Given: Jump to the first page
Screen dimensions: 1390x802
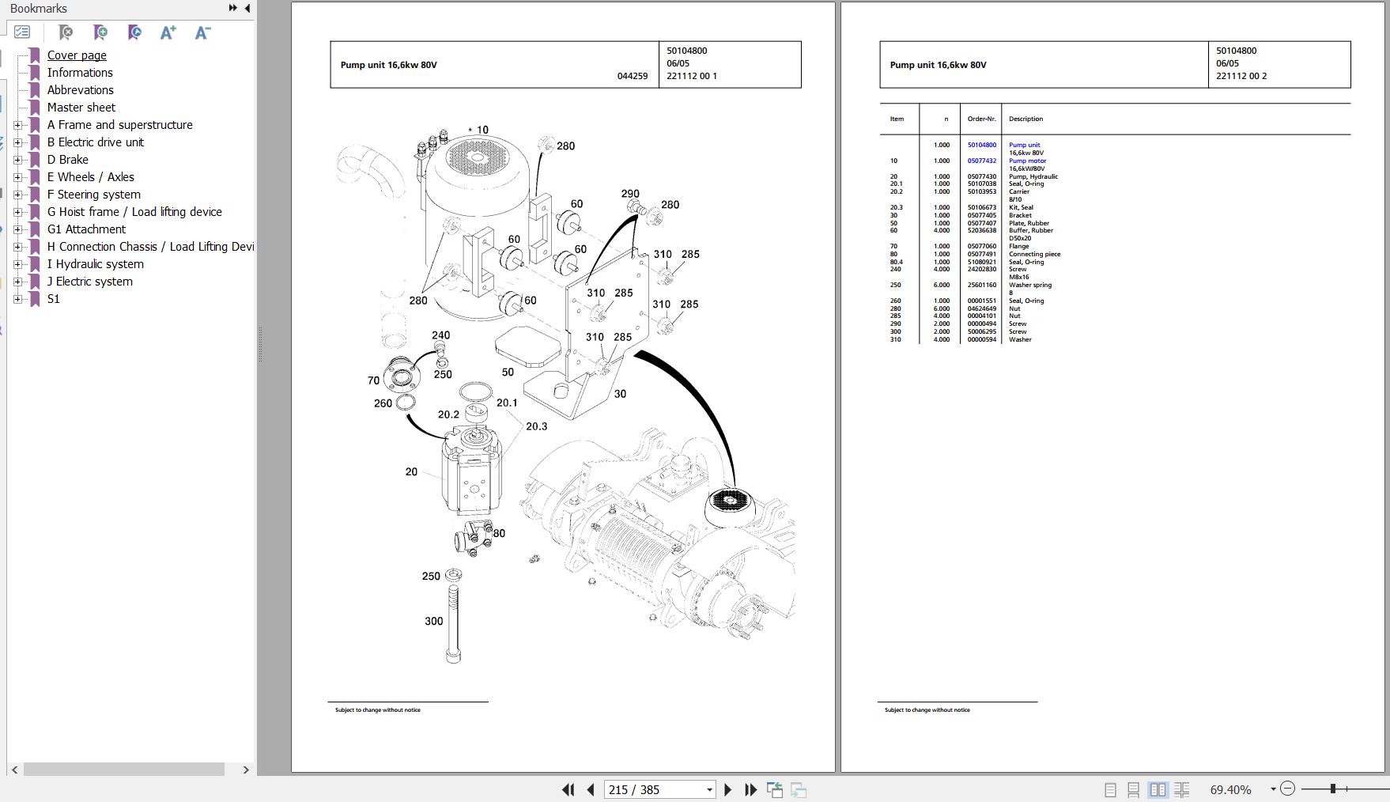Looking at the screenshot, I should tap(568, 789).
